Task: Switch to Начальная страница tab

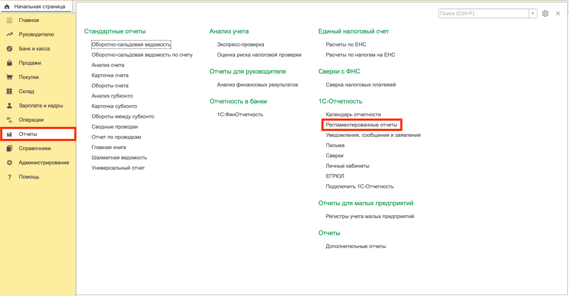Action: [36, 7]
